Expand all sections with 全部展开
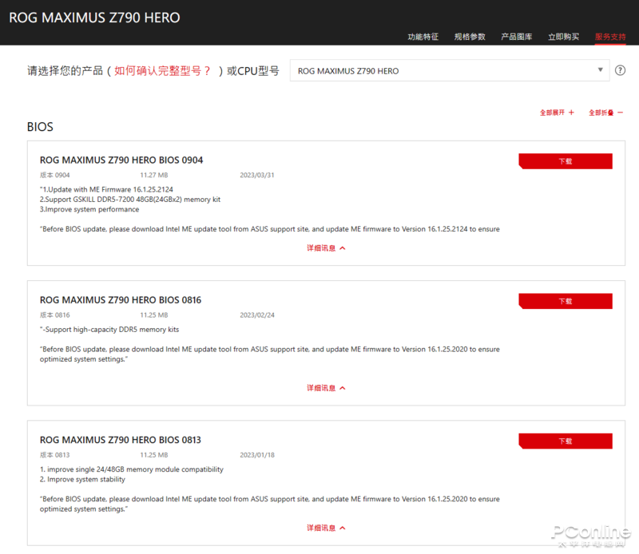The width and height of the screenshot is (639, 554). (x=557, y=113)
